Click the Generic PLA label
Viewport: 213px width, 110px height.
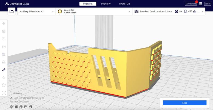coord(69,10)
